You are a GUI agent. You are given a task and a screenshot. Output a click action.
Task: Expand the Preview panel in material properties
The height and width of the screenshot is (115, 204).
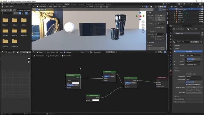tap(177, 45)
